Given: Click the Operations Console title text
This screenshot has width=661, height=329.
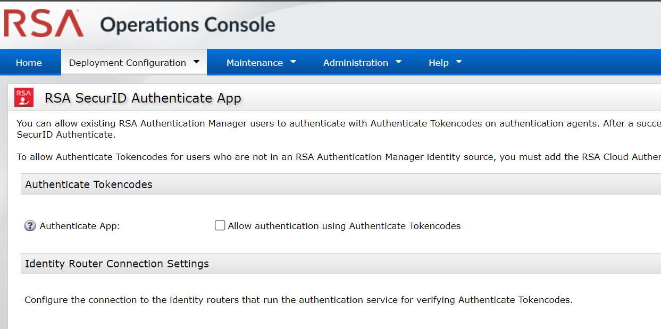Looking at the screenshot, I should tap(188, 25).
